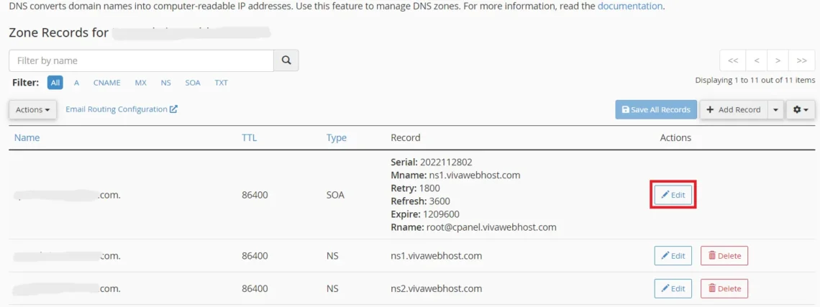The image size is (820, 307).
Task: Click the Add Record button
Action: pos(734,110)
